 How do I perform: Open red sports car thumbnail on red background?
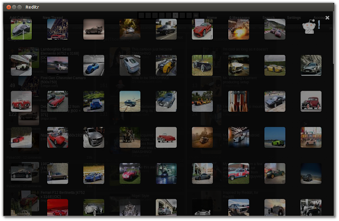click(x=58, y=207)
